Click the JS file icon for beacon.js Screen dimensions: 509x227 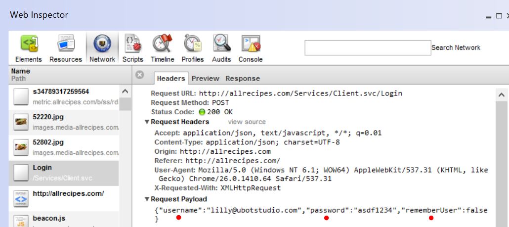pos(21,221)
